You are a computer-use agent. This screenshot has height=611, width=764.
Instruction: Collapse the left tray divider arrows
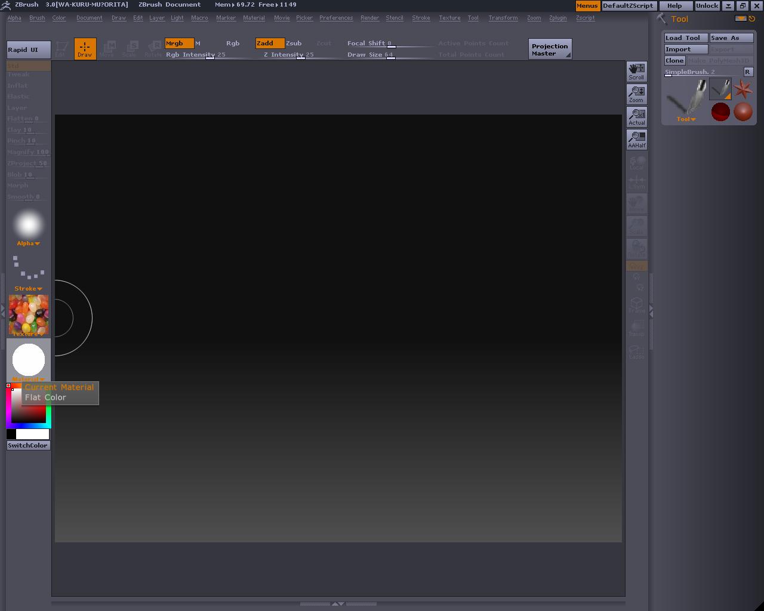pos(3,310)
